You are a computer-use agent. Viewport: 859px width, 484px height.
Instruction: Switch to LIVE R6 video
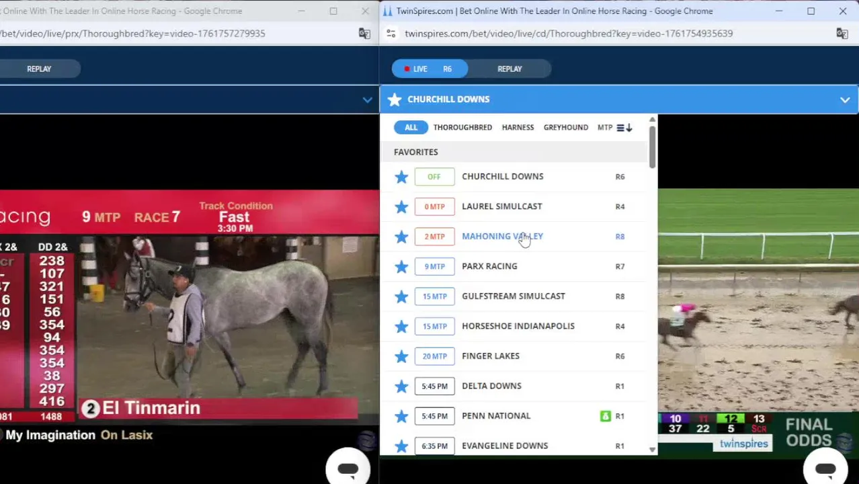coord(429,69)
